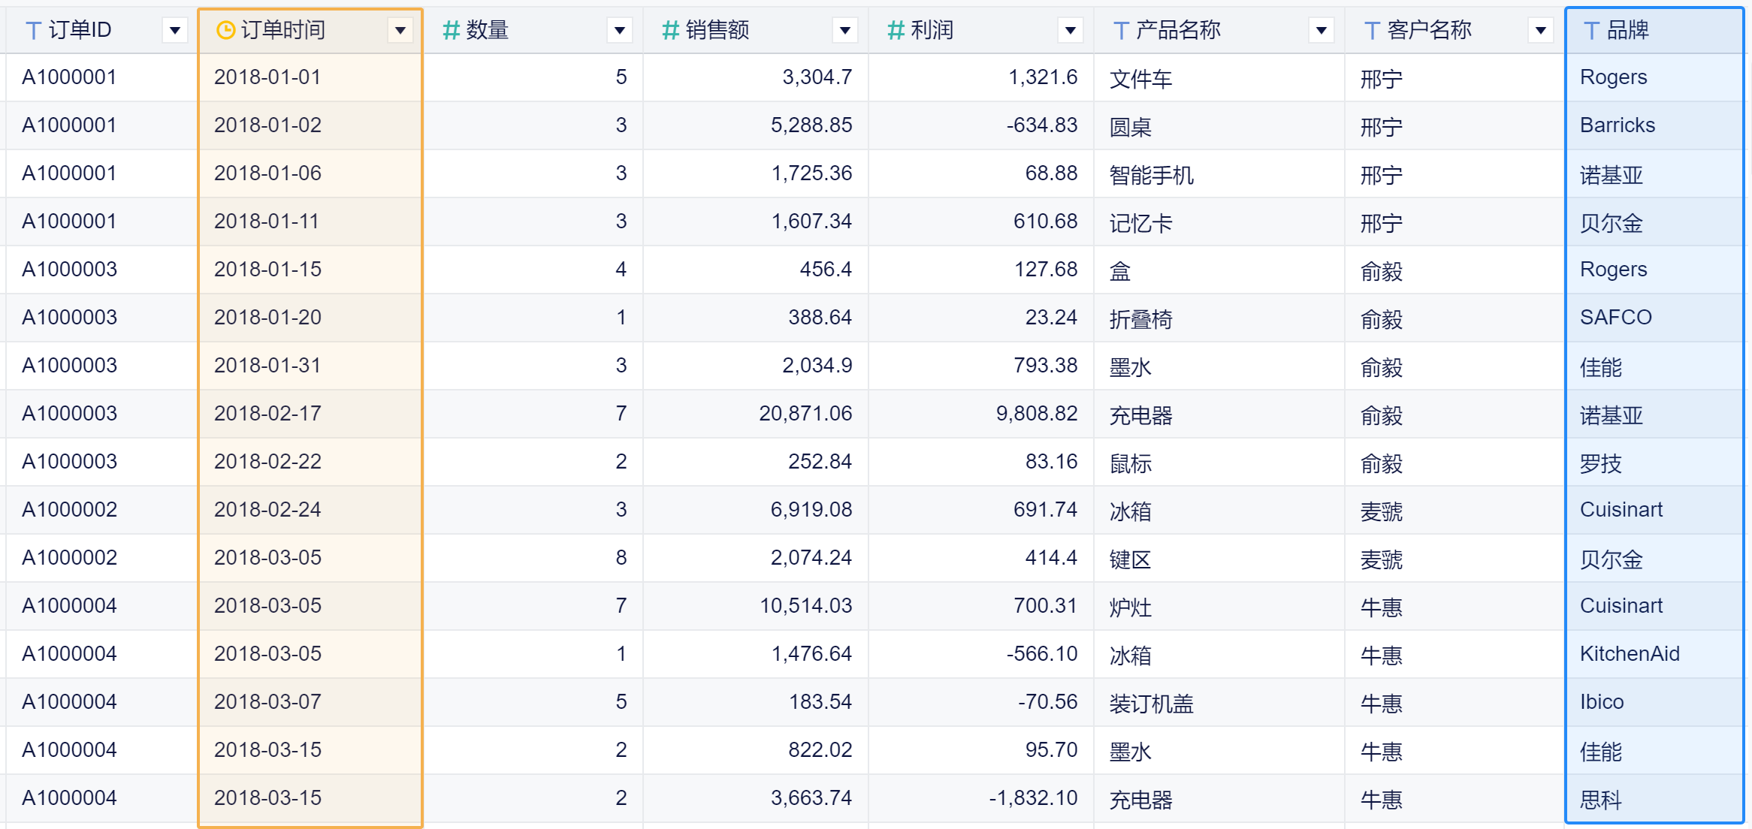The width and height of the screenshot is (1752, 829).
Task: Click the text type icon beside 产品名称
Action: pos(1121,31)
